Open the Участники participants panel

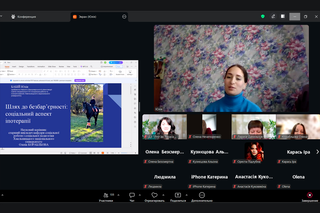(106, 197)
